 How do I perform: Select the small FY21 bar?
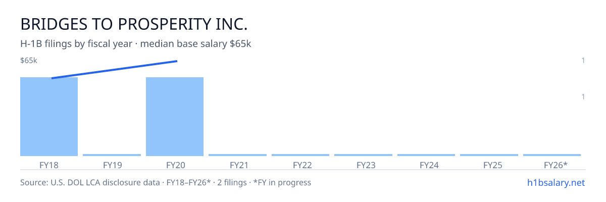coord(237,155)
